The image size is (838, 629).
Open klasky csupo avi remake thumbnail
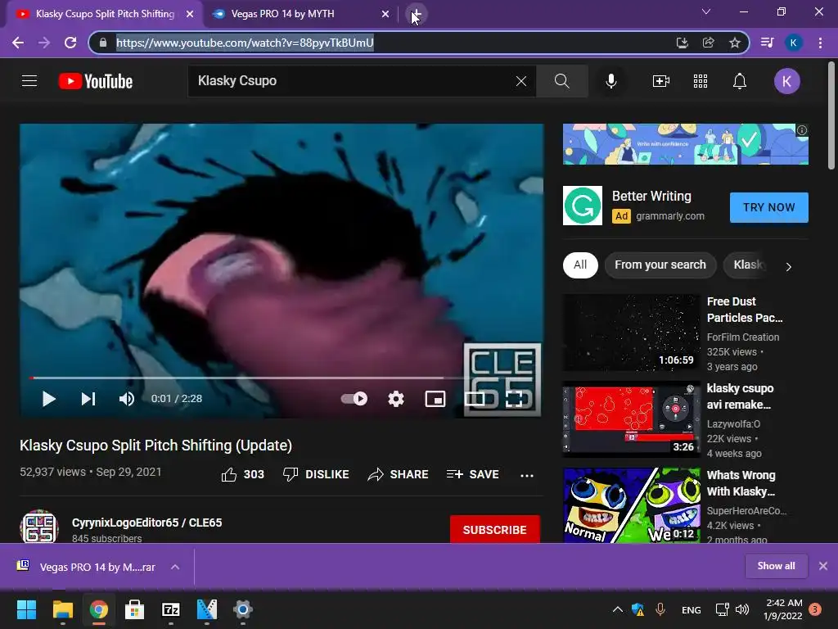point(631,419)
